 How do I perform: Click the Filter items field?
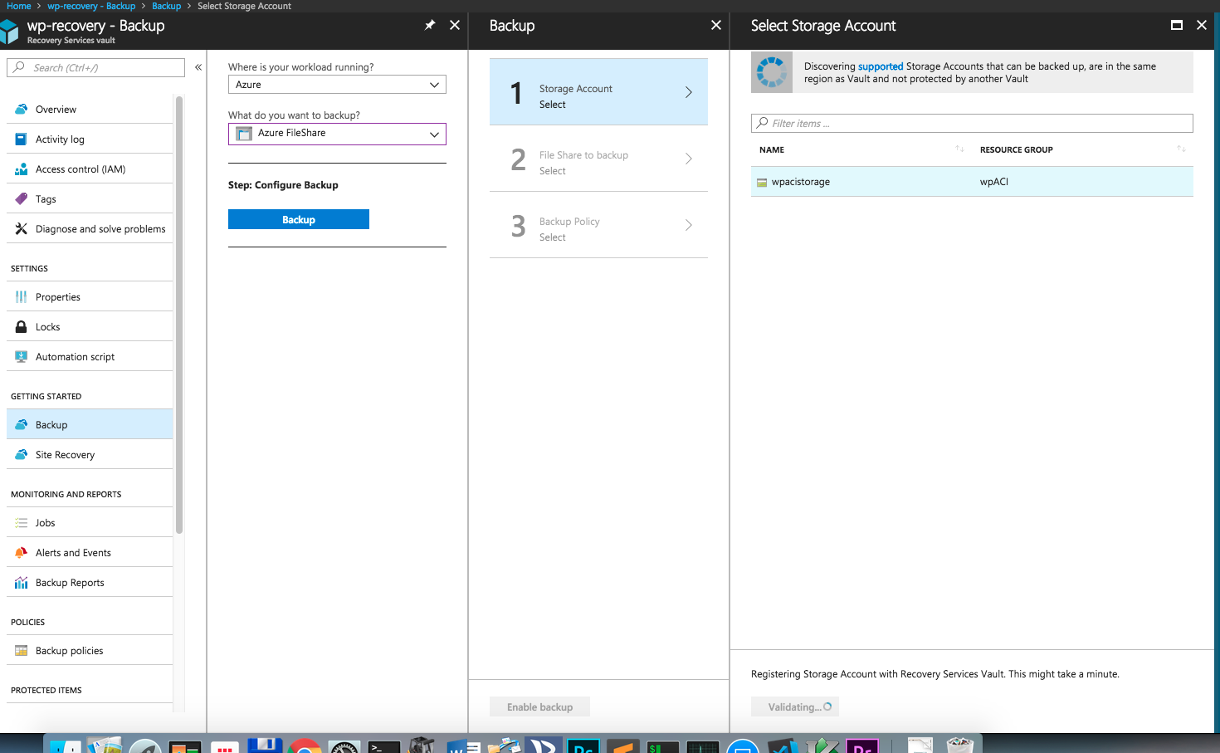click(x=972, y=123)
